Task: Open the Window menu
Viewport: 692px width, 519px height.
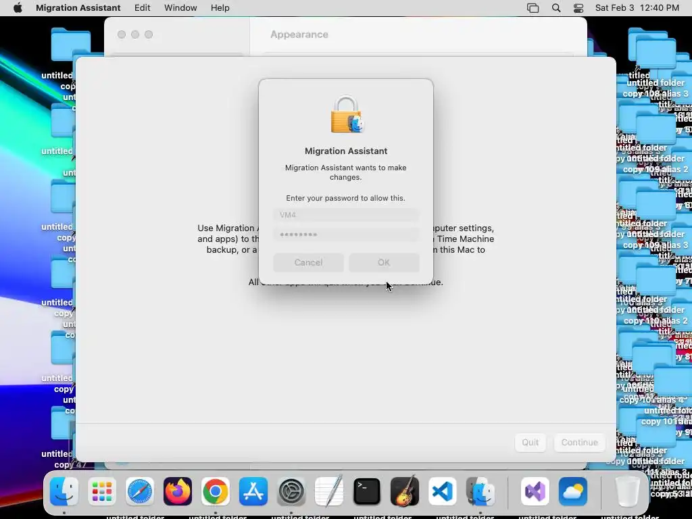Action: coord(180,8)
